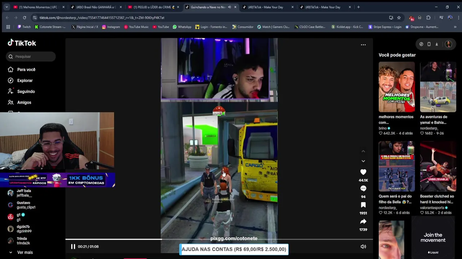The image size is (462, 259).
Task: Save the video to favorites
Action: tap(363, 205)
